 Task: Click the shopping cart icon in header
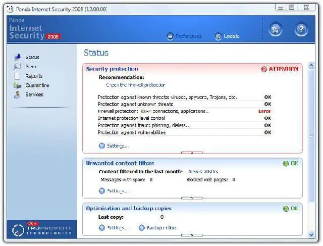[x=275, y=29]
